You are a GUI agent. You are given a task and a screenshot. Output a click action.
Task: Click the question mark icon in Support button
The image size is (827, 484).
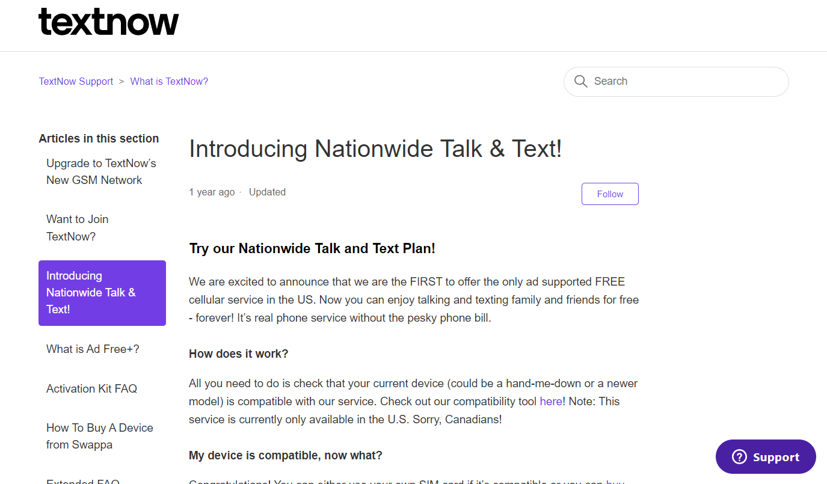coord(738,456)
